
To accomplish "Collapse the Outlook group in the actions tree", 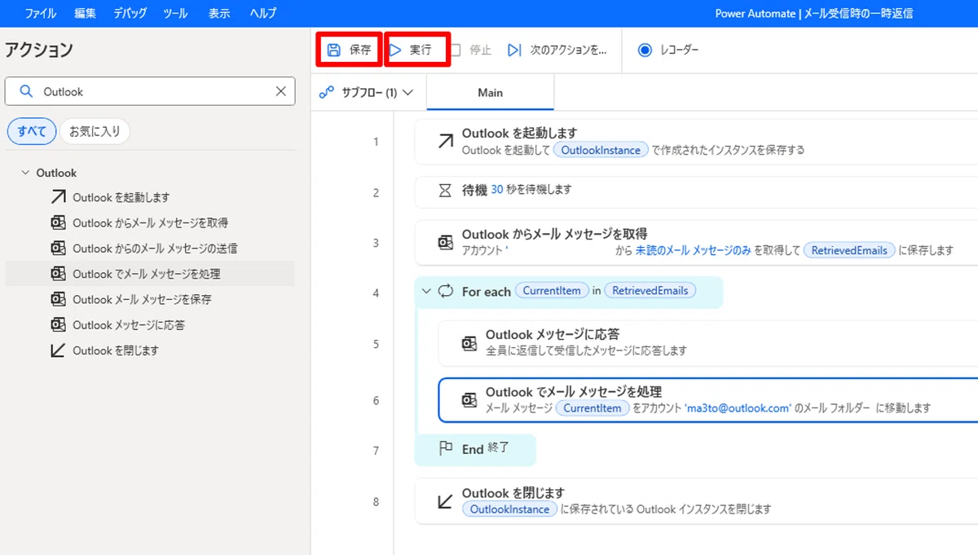I will pyautogui.click(x=24, y=173).
